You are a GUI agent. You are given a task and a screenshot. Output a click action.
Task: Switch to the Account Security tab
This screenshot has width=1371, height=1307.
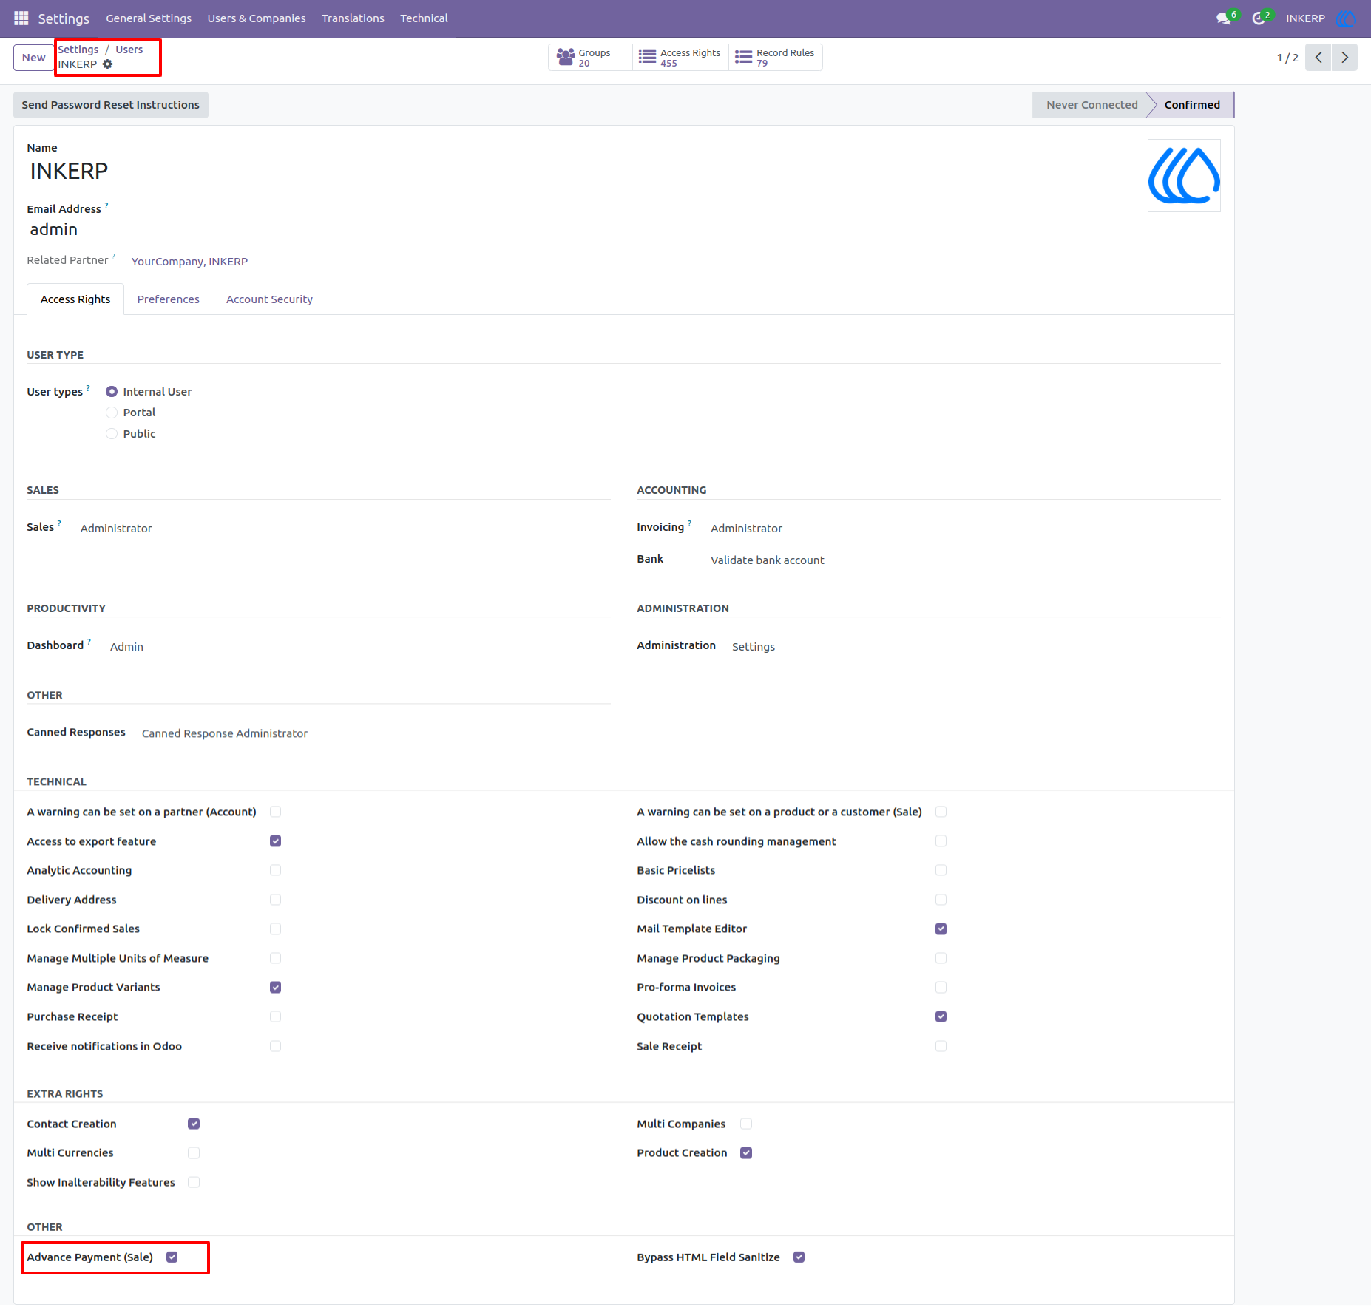[269, 299]
